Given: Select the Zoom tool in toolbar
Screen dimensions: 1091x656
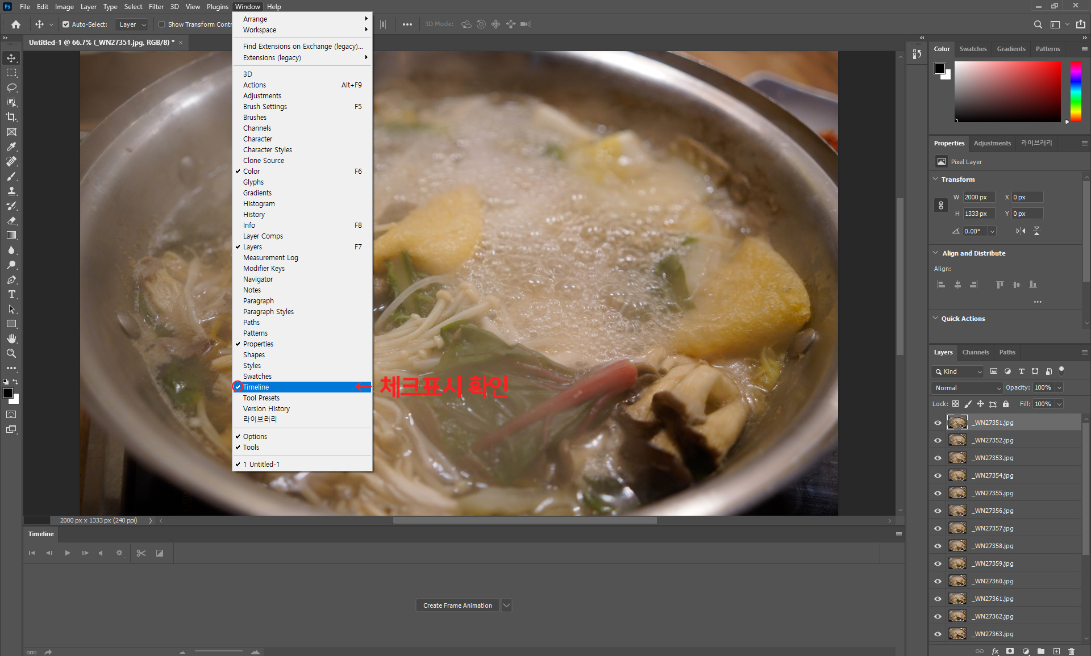Looking at the screenshot, I should point(11,353).
